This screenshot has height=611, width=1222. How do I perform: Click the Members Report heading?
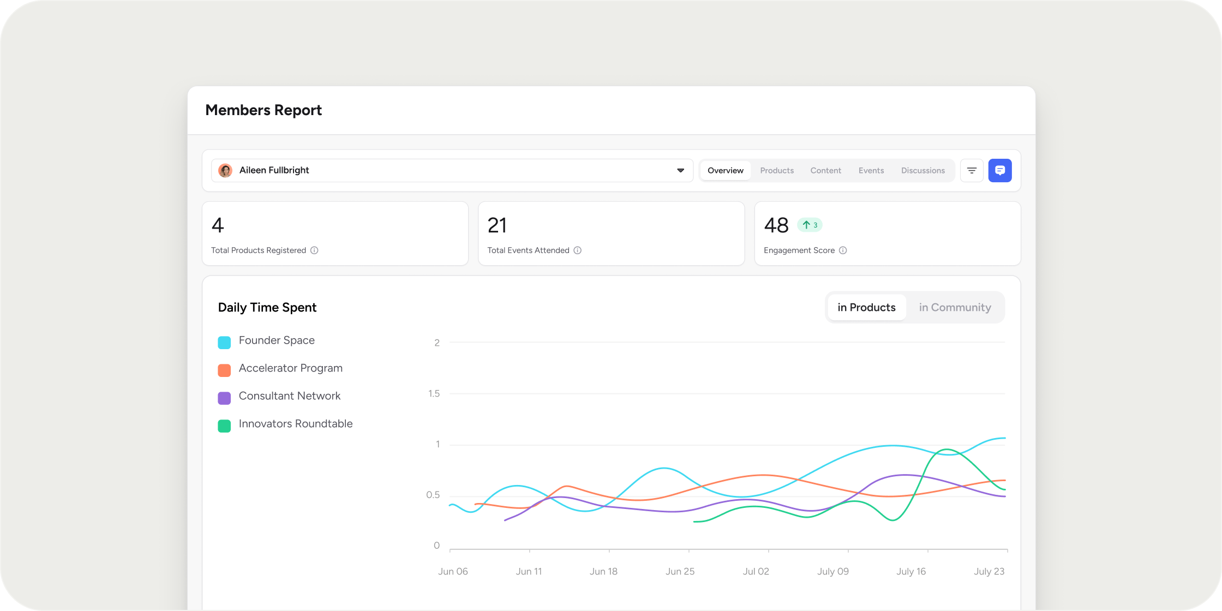click(263, 110)
